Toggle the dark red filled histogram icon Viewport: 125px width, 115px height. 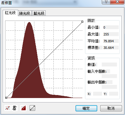24,108
